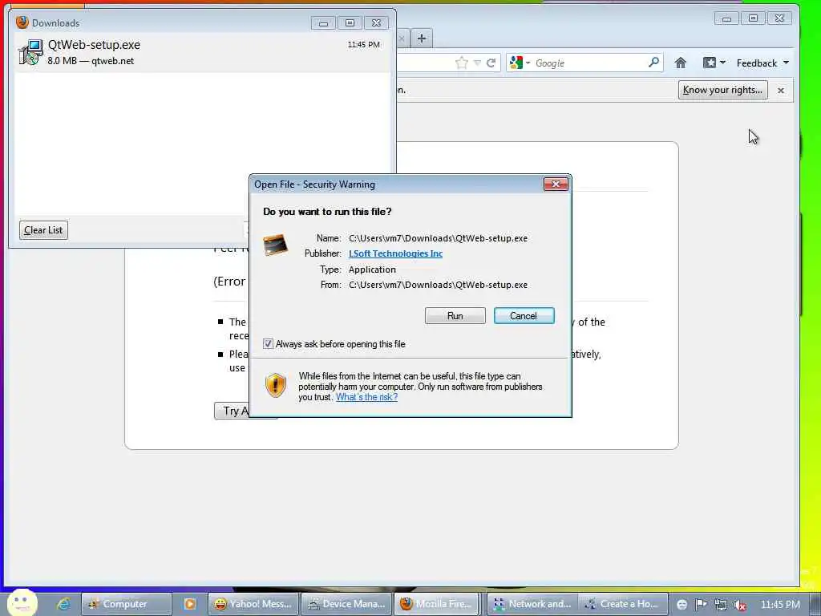Screen dimensions: 821x616
Task: Click the search magnifier icon
Action: pos(653,63)
